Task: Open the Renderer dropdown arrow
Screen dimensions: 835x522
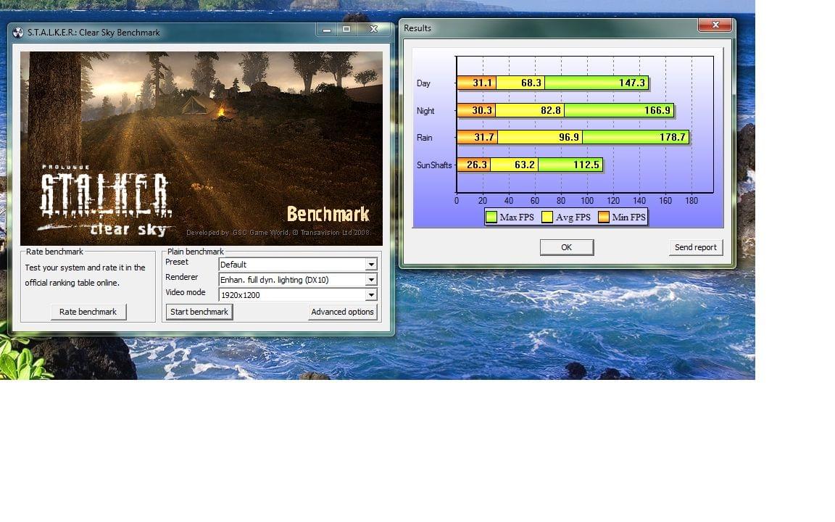Action: (x=371, y=280)
